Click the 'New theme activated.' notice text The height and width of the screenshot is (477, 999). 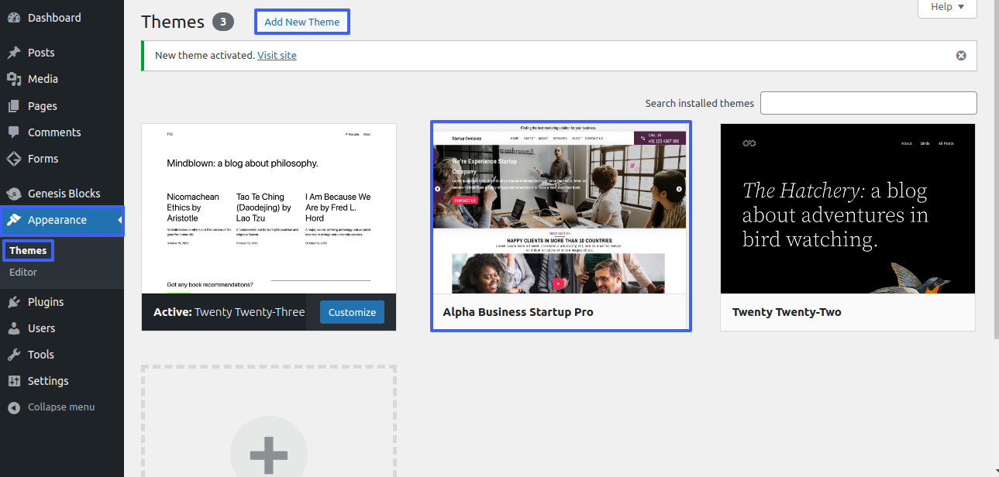pyautogui.click(x=205, y=56)
